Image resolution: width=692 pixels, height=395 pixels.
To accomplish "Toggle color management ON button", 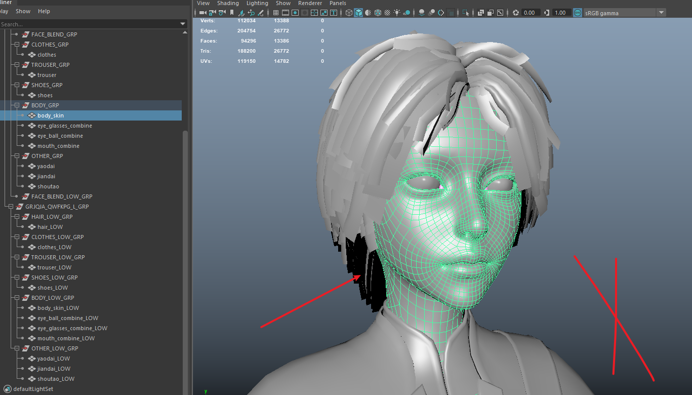I will tap(578, 13).
